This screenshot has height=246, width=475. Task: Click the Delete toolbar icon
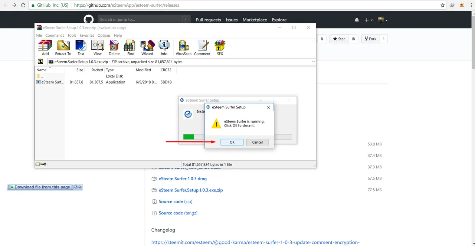pos(114,47)
